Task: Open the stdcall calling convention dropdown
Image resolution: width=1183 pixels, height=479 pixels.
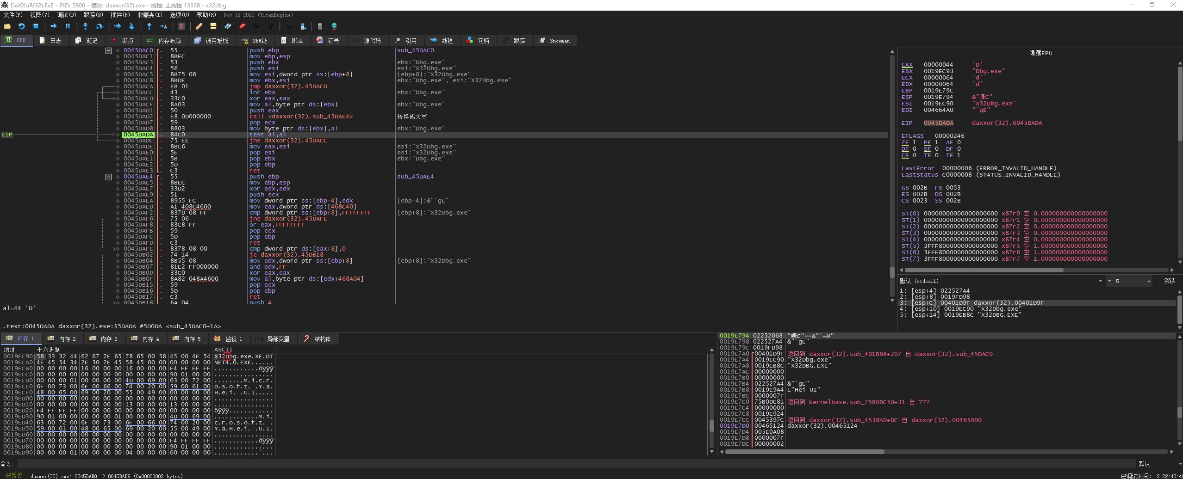Action: click(x=1100, y=281)
